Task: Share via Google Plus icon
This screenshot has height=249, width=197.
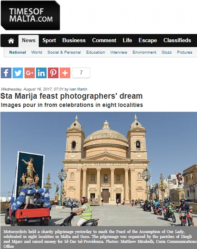Action: pyautogui.click(x=29, y=73)
